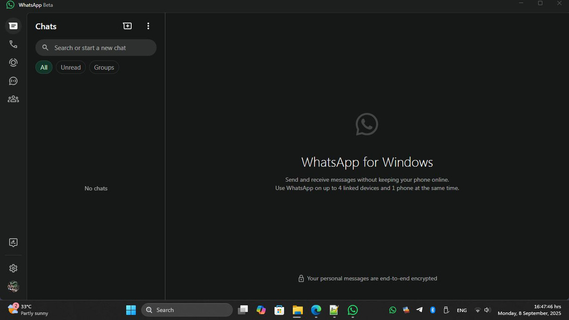This screenshot has height=320, width=569.
Task: Open Microsoft Store from taskbar
Action: (x=279, y=310)
